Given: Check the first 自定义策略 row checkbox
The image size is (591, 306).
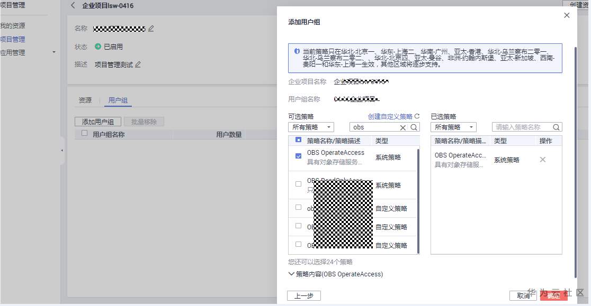Looking at the screenshot, I should (298, 207).
